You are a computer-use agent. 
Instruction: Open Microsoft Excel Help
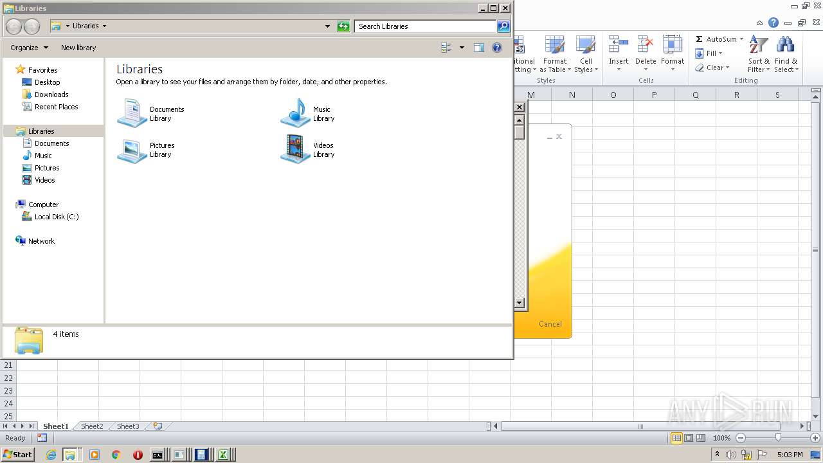click(x=773, y=23)
